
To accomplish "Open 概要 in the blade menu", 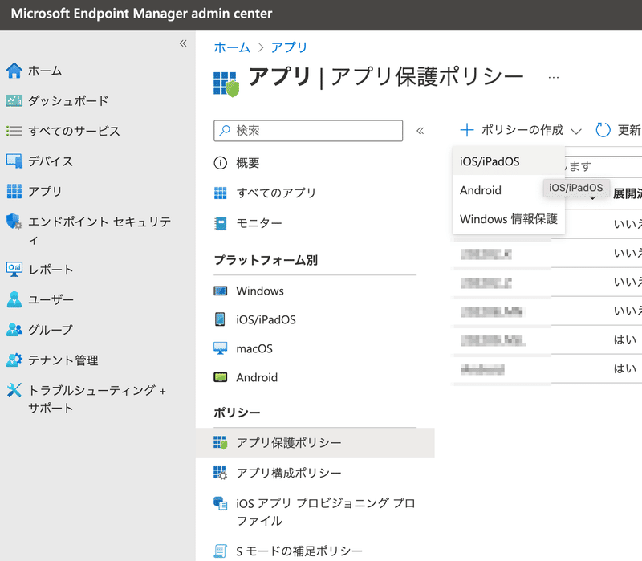I will [237, 163].
